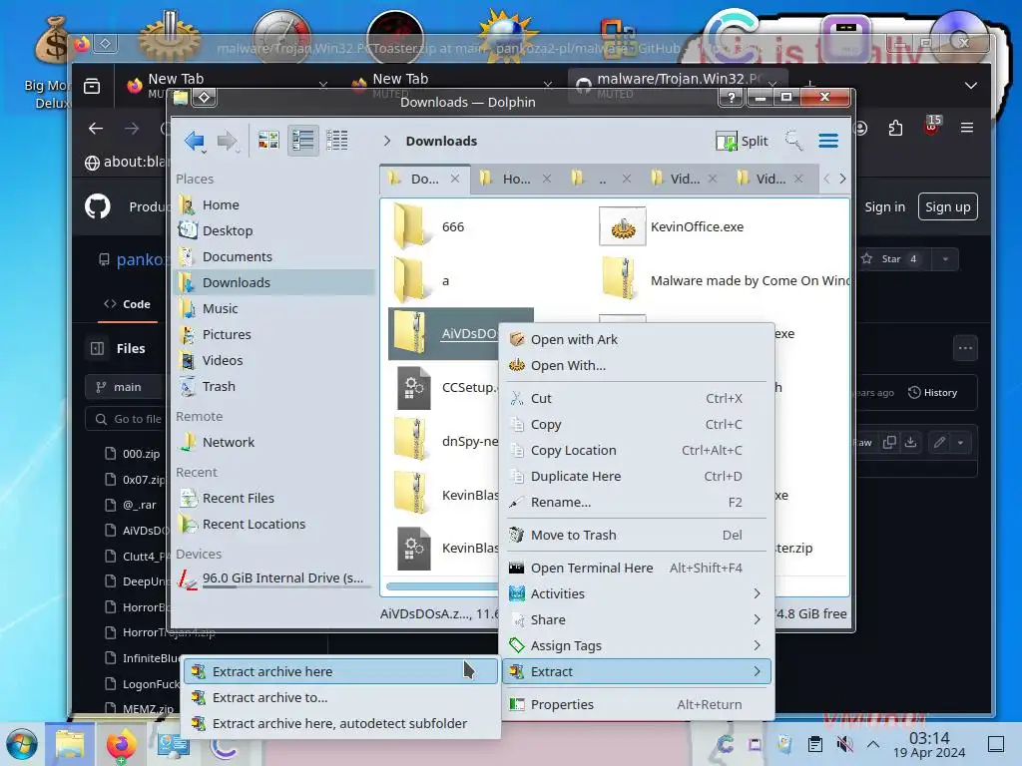Choose Extract archive here, autodetect subfolder
Viewport: 1022px width, 766px height.
[341, 724]
